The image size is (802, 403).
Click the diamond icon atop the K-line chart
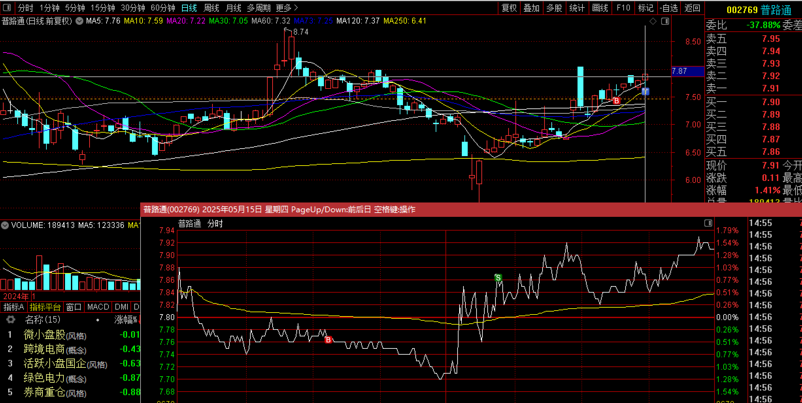(x=653, y=21)
